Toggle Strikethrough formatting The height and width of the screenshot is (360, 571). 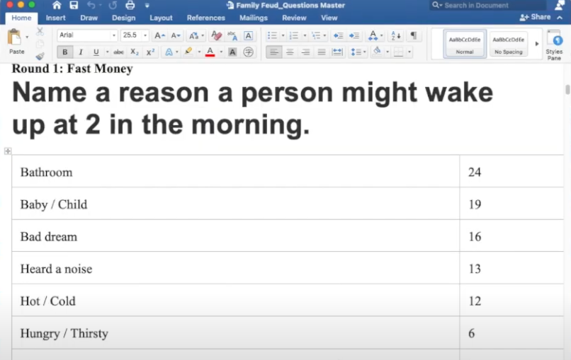click(118, 52)
